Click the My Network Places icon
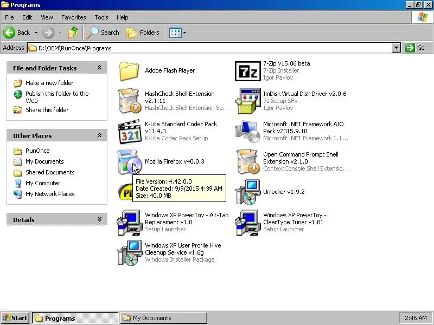The width and height of the screenshot is (434, 325). tap(18, 194)
